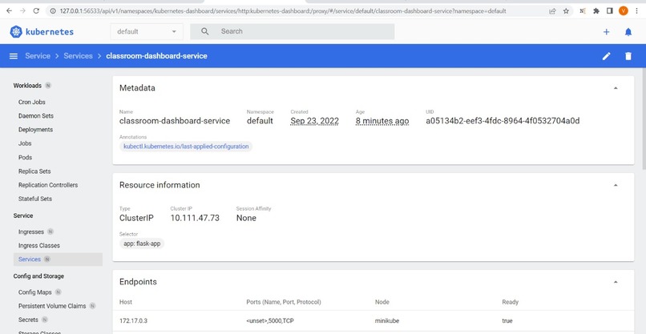Open the browser extensions puzzle icon

click(x=596, y=11)
